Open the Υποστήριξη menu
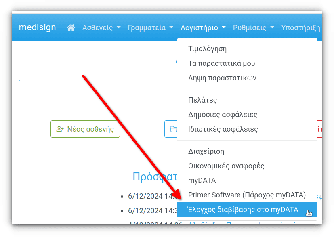Viewport: 334px width, 237px height. [300, 28]
